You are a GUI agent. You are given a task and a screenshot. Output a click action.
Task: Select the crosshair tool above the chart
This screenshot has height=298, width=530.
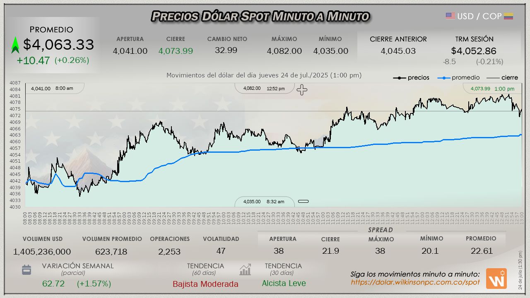point(302,90)
